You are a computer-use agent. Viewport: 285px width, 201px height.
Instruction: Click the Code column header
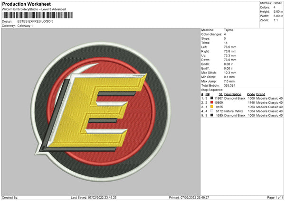[251, 94]
